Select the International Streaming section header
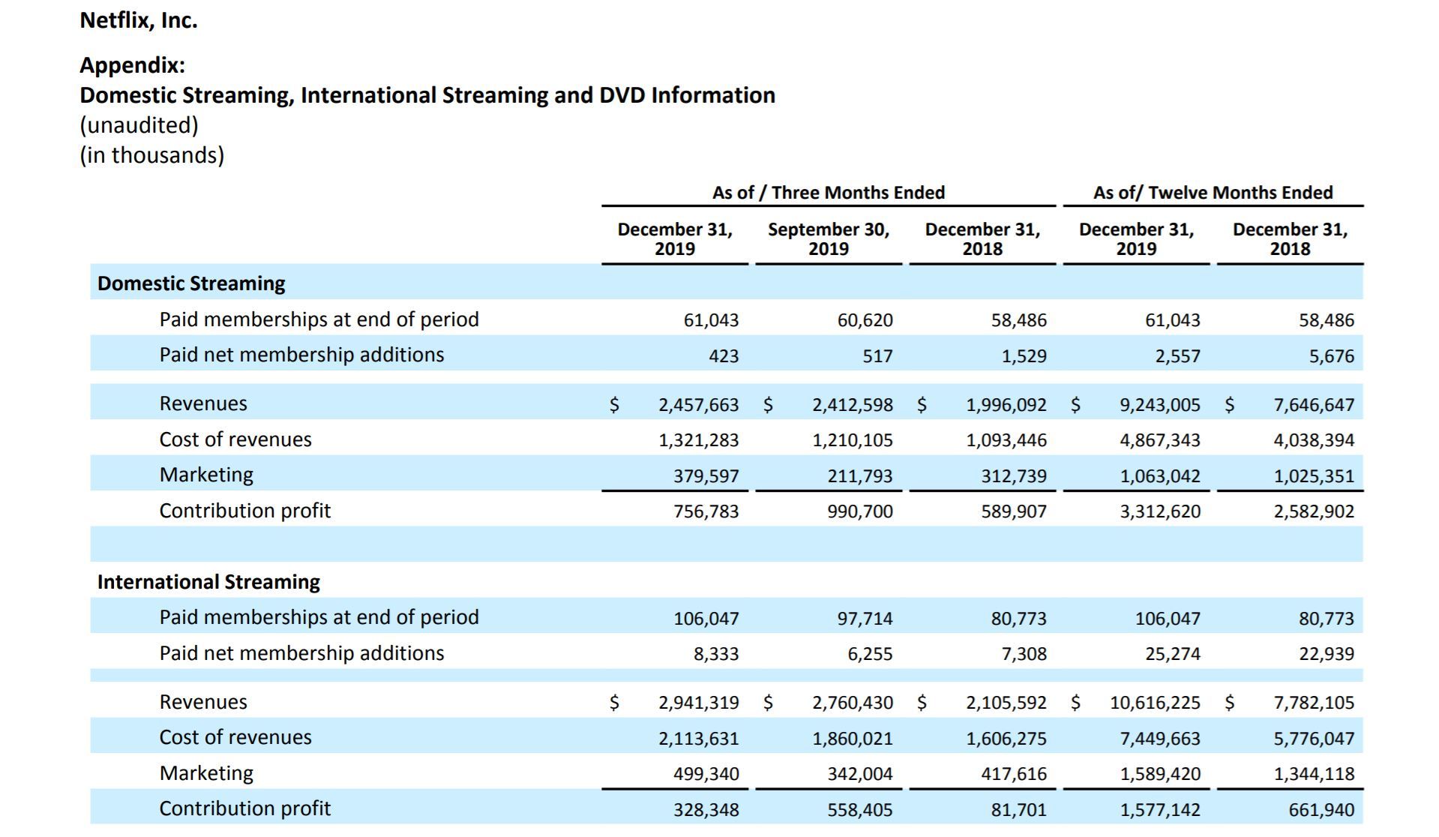 coord(208,582)
